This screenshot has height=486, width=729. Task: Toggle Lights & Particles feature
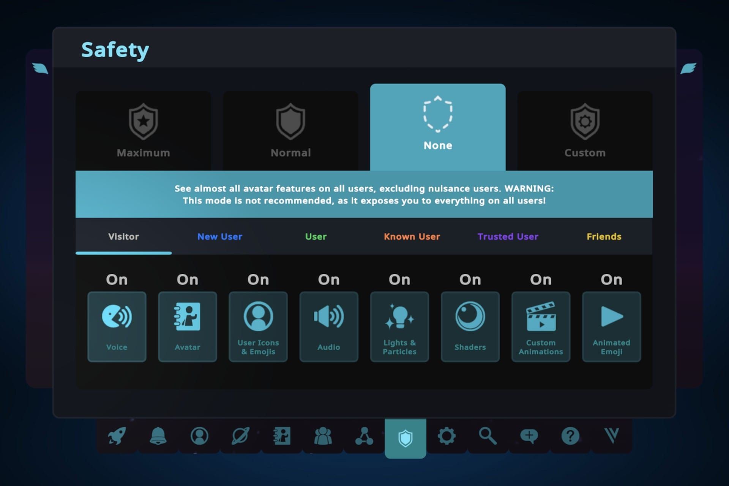[399, 327]
